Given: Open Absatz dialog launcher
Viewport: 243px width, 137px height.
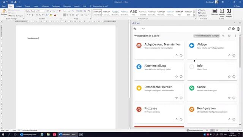Looking at the screenshot, I should tap(90, 19).
